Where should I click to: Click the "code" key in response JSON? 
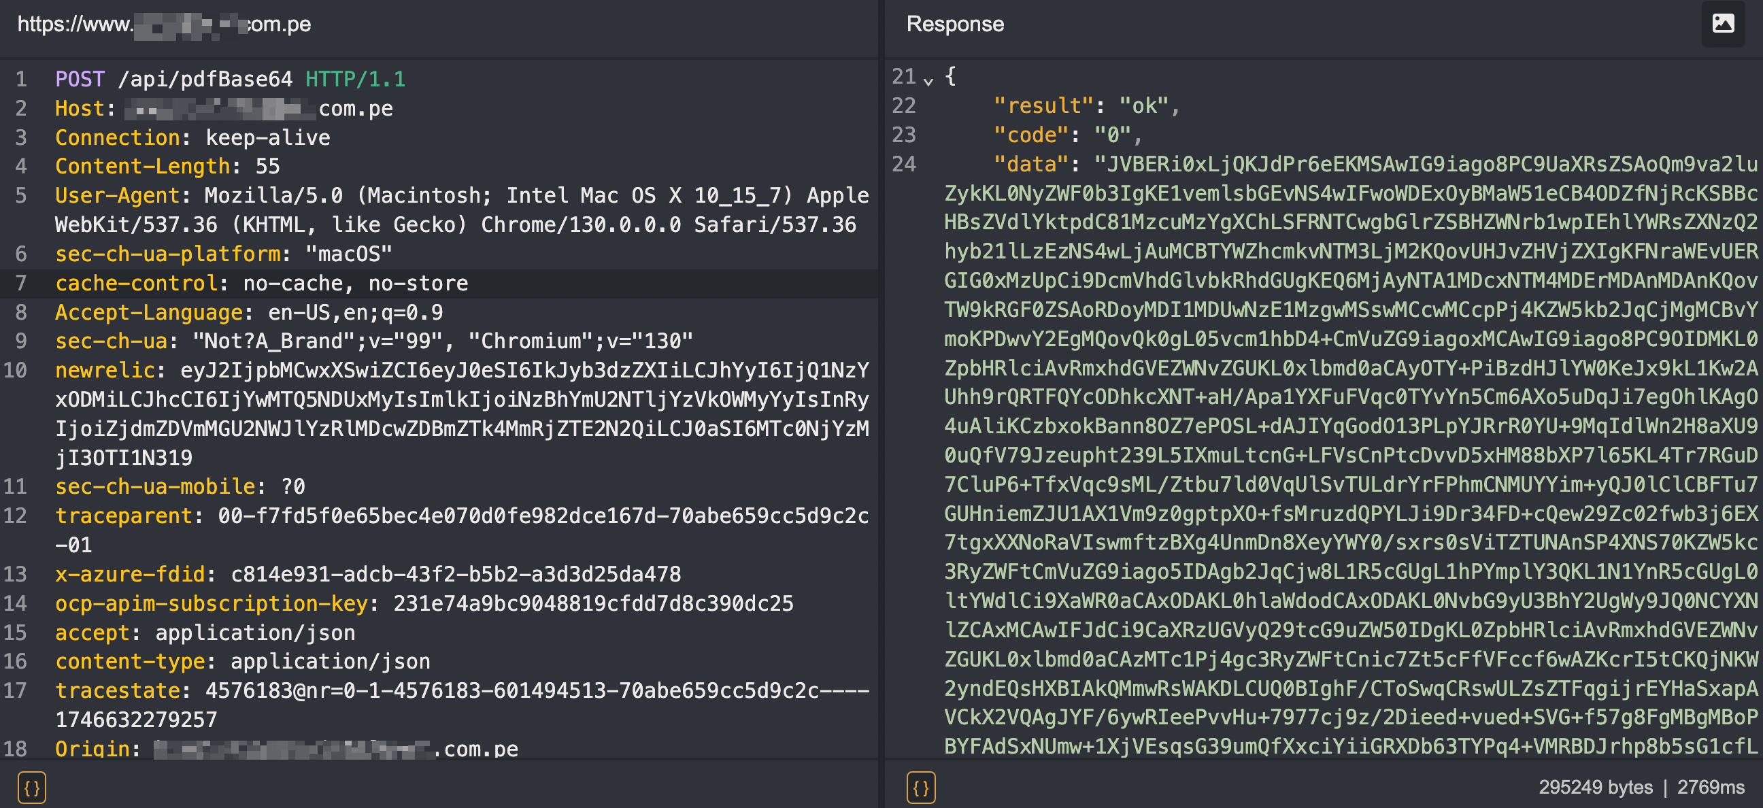click(1030, 135)
